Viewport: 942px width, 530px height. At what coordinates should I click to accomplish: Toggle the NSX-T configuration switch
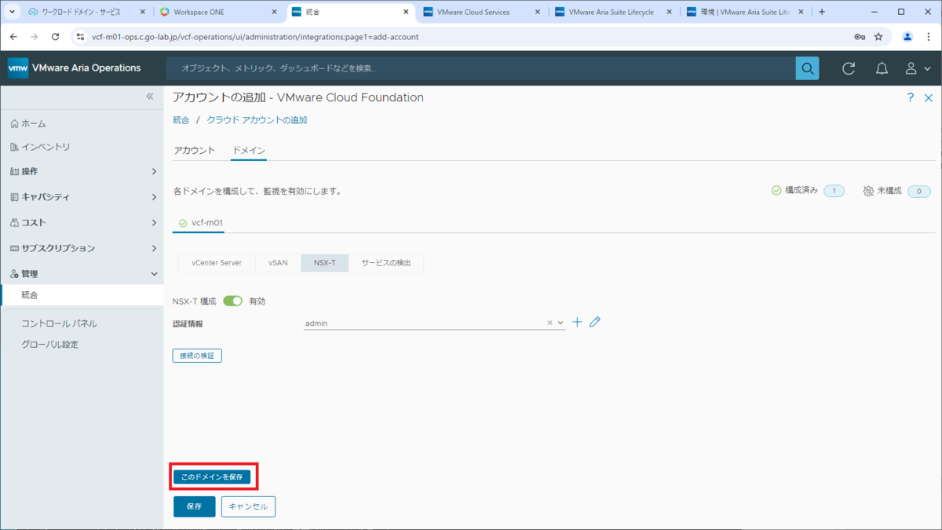(x=232, y=301)
